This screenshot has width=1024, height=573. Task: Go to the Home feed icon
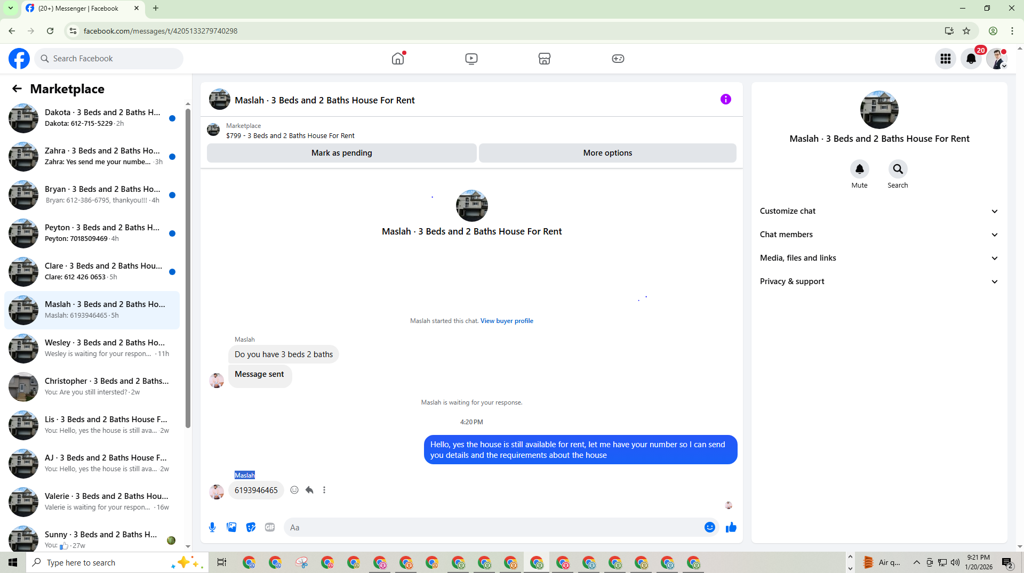coord(398,59)
